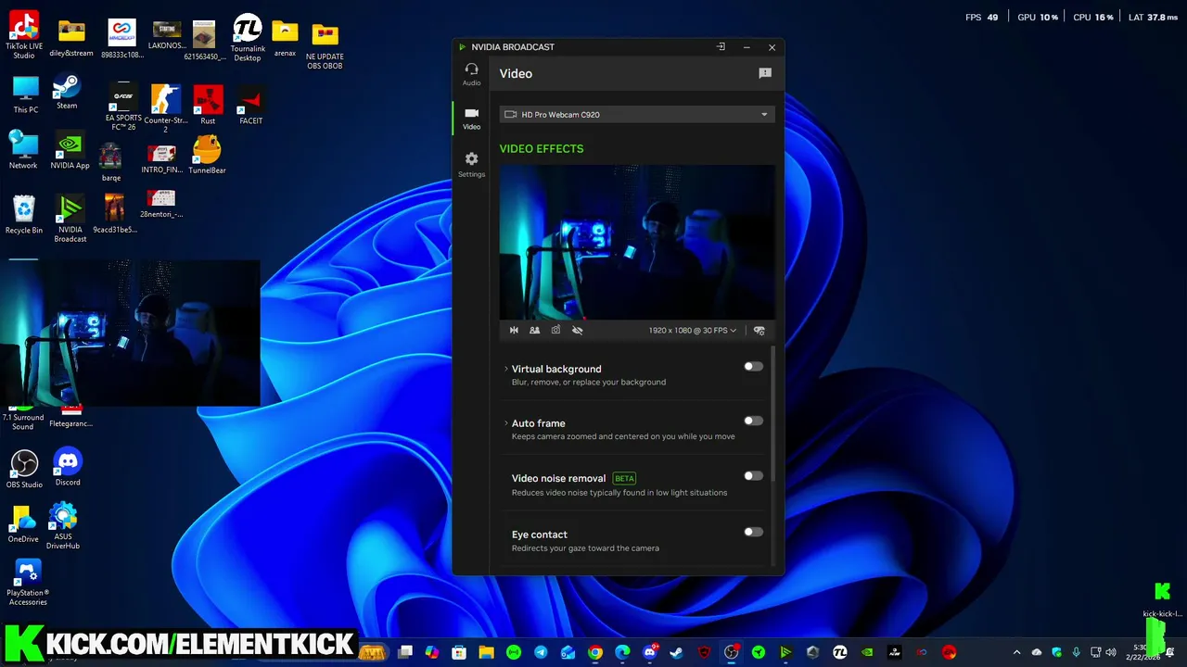Enable the Video noise removal toggle
This screenshot has width=1187, height=667.
753,476
